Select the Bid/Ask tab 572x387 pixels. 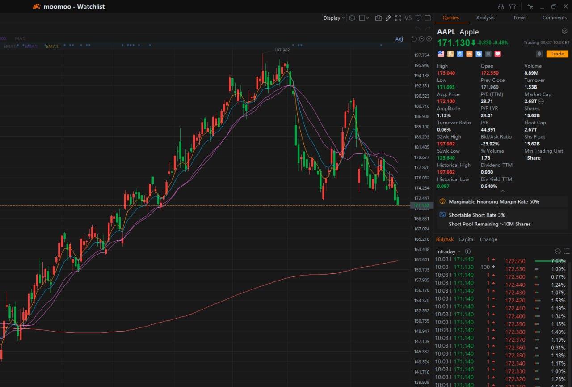coord(445,239)
